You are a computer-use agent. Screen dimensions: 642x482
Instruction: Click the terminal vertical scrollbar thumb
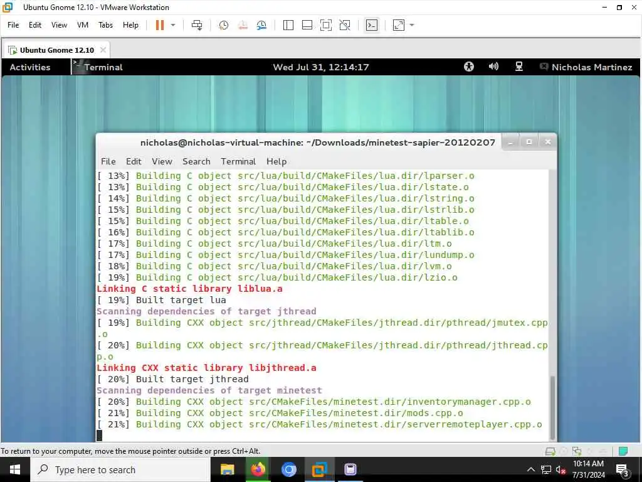552,407
